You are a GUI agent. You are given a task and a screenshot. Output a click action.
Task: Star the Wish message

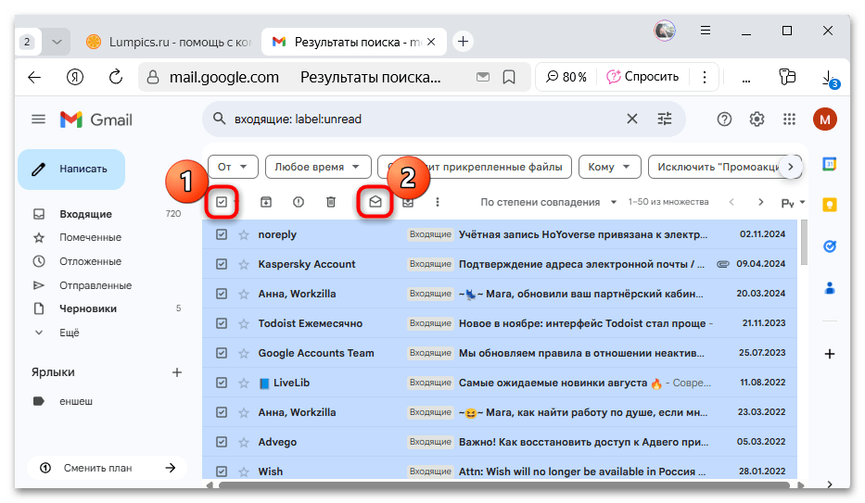tap(243, 472)
